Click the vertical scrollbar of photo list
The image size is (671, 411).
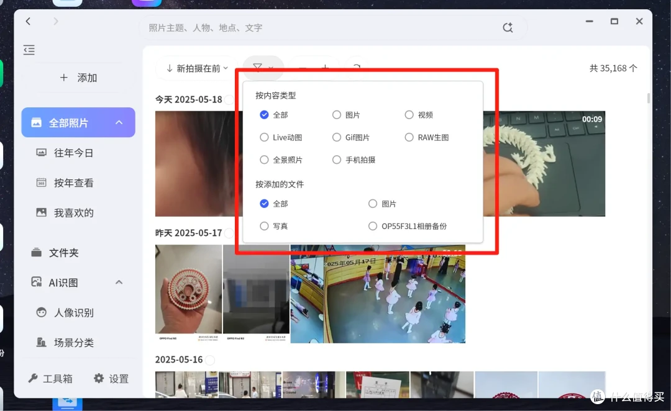pyautogui.click(x=648, y=98)
